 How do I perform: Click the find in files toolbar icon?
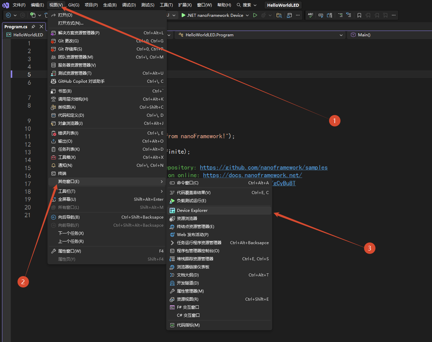[279, 15]
